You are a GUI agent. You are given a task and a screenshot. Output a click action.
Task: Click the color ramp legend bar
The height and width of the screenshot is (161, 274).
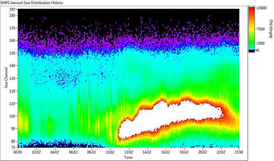point(252,29)
